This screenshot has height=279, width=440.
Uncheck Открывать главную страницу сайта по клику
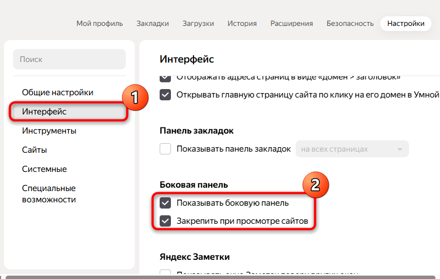pyautogui.click(x=165, y=95)
